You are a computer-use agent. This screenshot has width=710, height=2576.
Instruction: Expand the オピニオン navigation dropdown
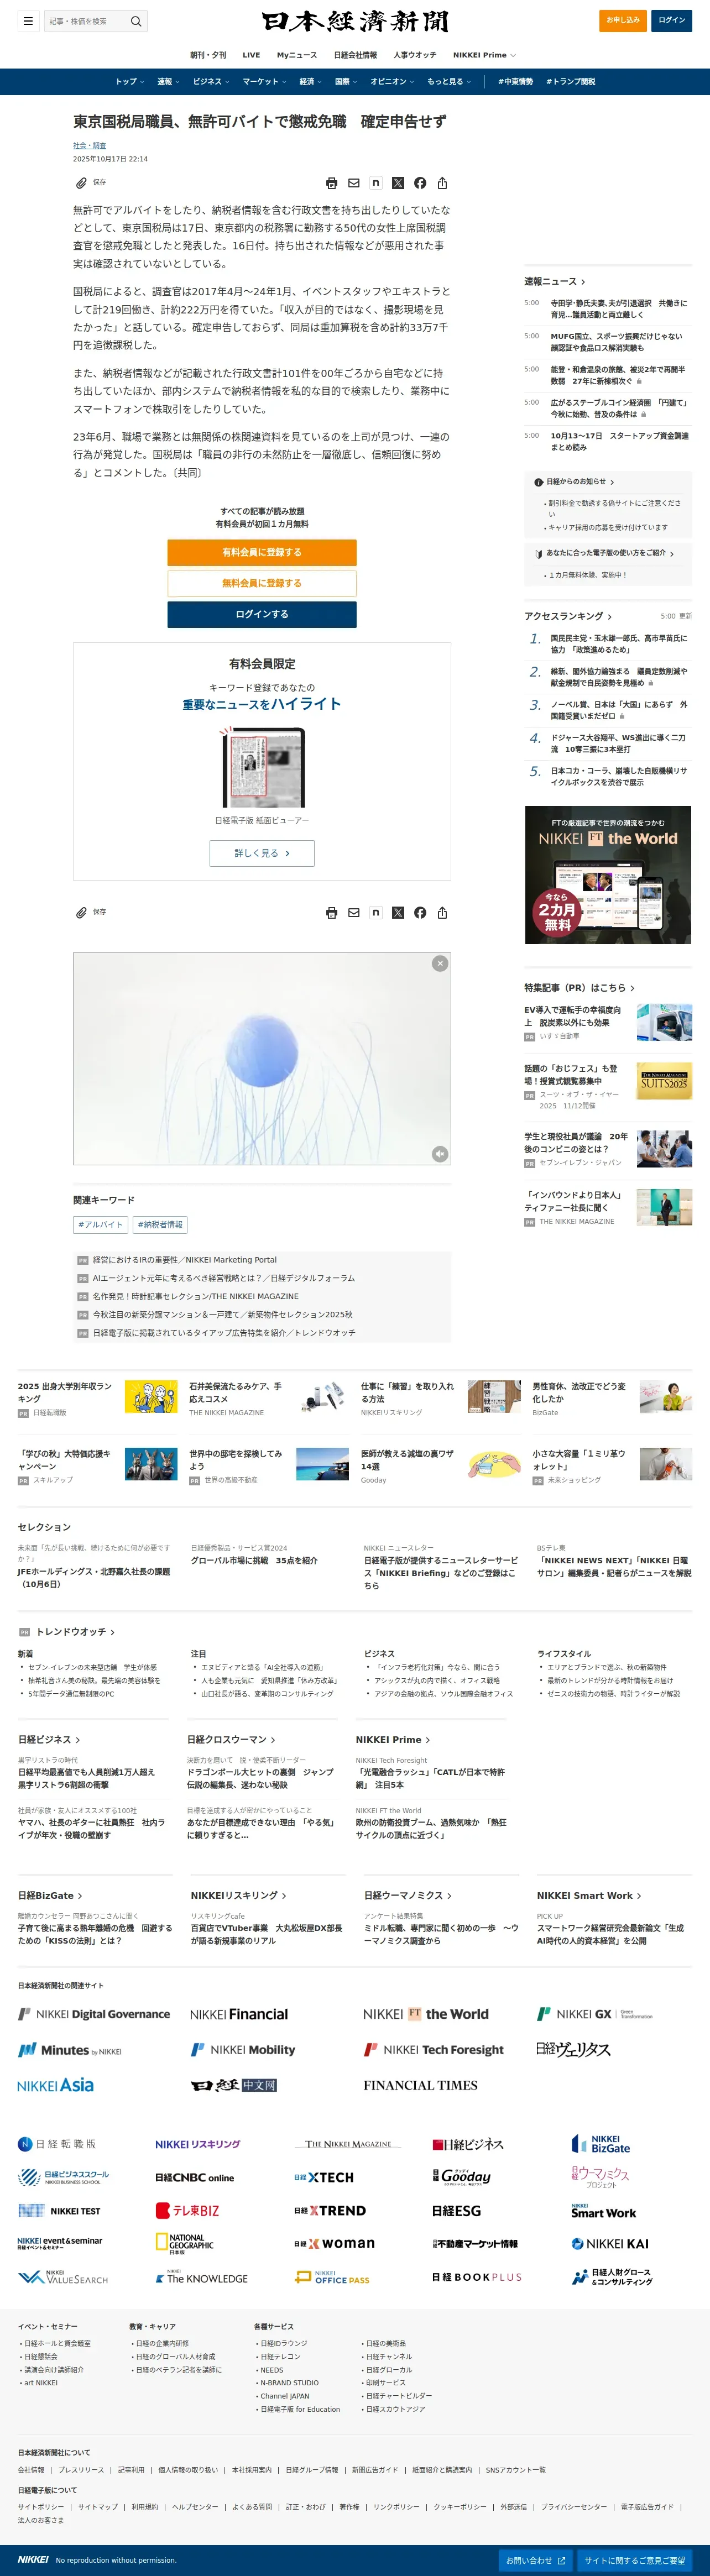click(393, 82)
